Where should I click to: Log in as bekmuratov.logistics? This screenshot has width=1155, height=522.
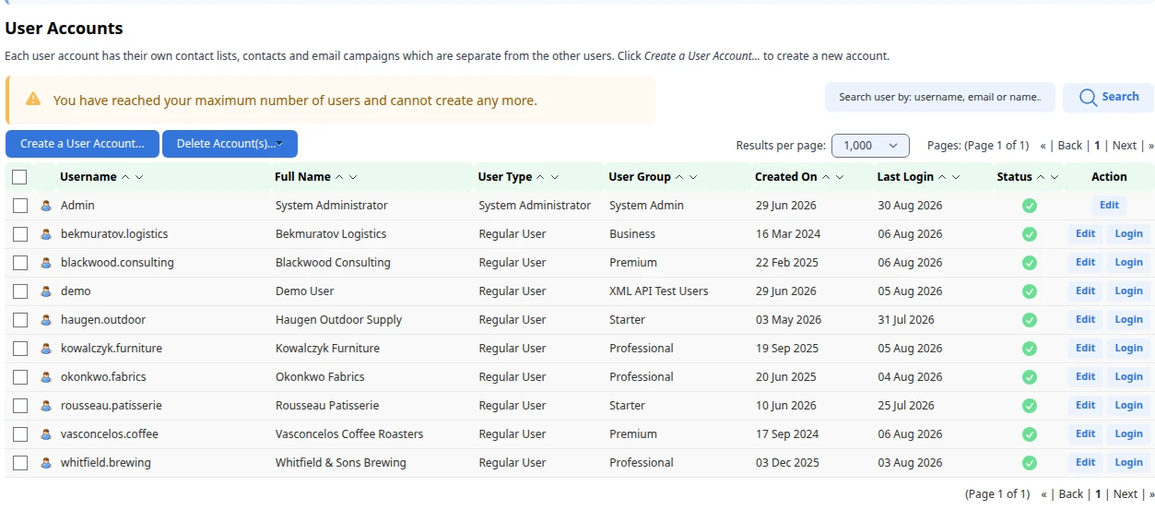[1128, 234]
